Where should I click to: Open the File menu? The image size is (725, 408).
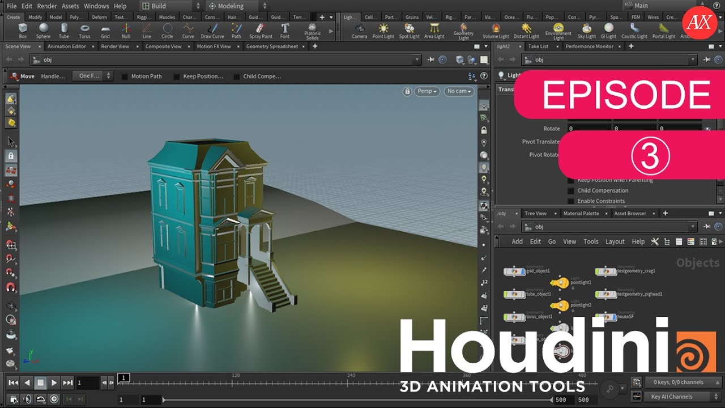pyautogui.click(x=11, y=6)
